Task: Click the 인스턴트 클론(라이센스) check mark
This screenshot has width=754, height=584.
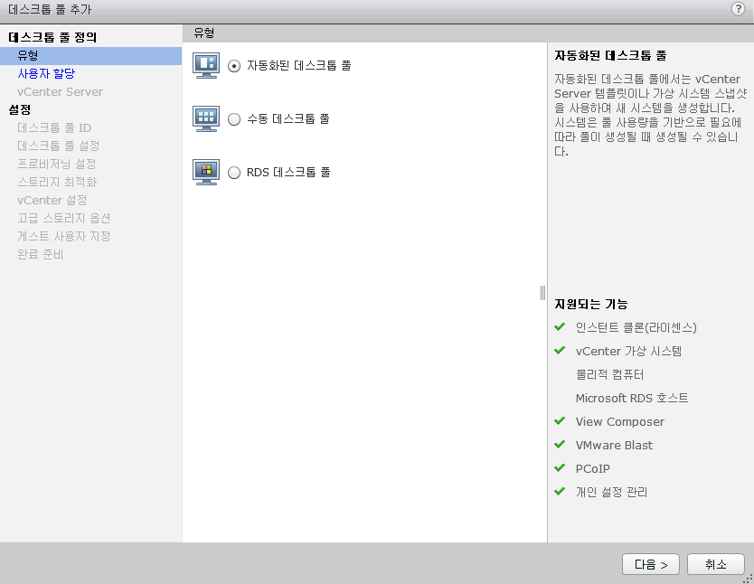Action: pos(560,327)
